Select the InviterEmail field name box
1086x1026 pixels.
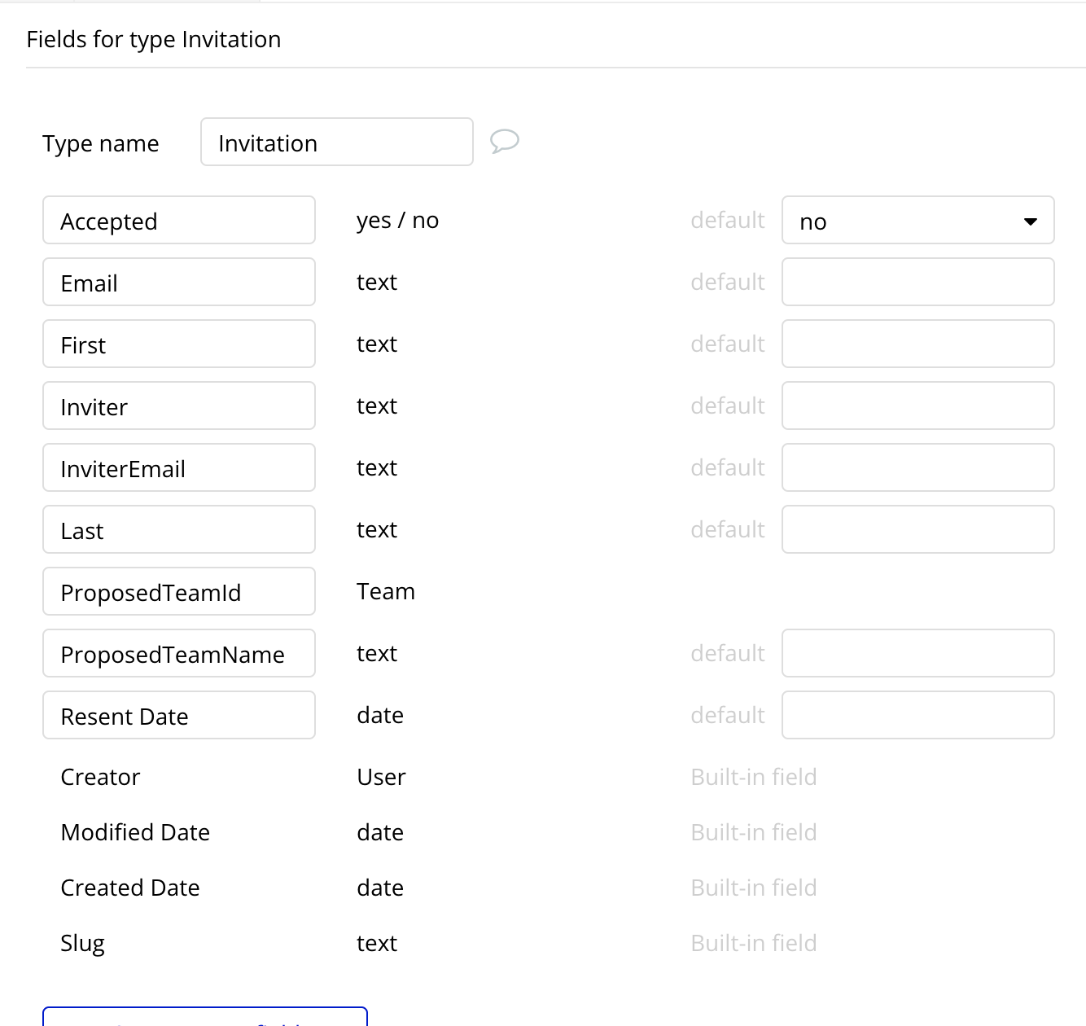click(x=179, y=468)
